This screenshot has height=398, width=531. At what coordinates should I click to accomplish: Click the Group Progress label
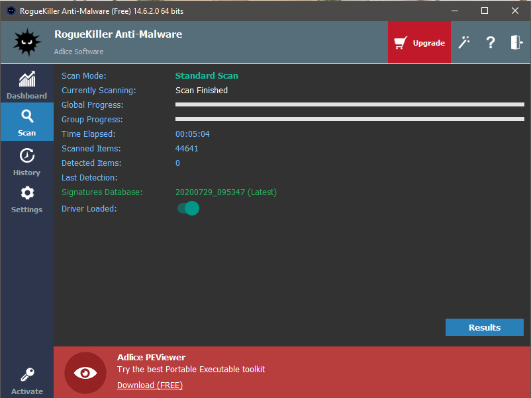coord(92,120)
